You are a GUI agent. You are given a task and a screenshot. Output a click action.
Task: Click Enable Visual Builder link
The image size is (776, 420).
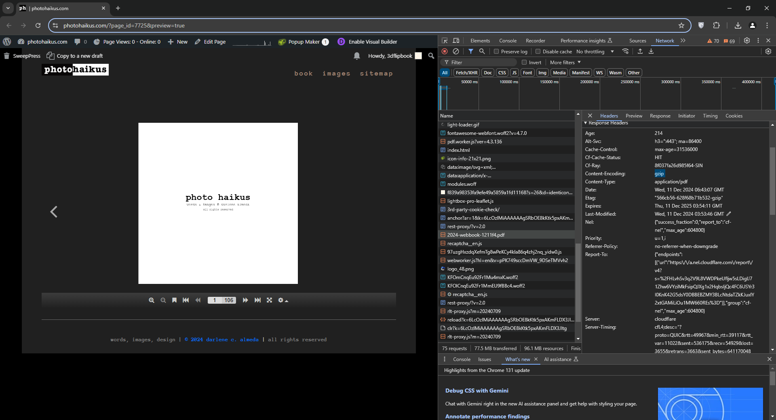pos(367,42)
